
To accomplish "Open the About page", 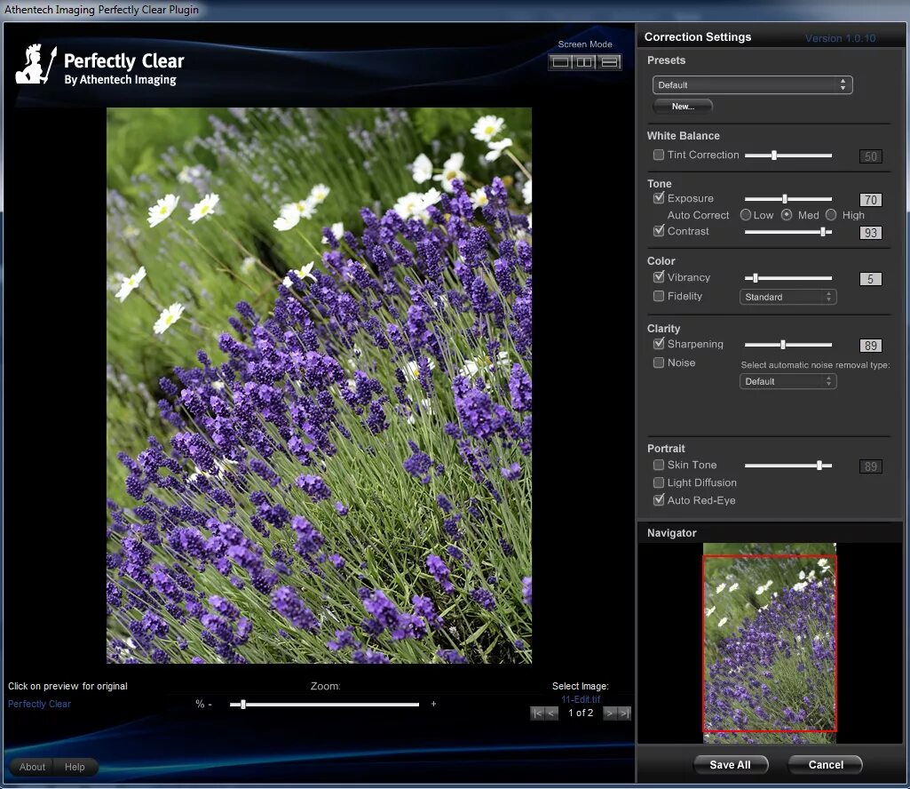I will click(32, 767).
